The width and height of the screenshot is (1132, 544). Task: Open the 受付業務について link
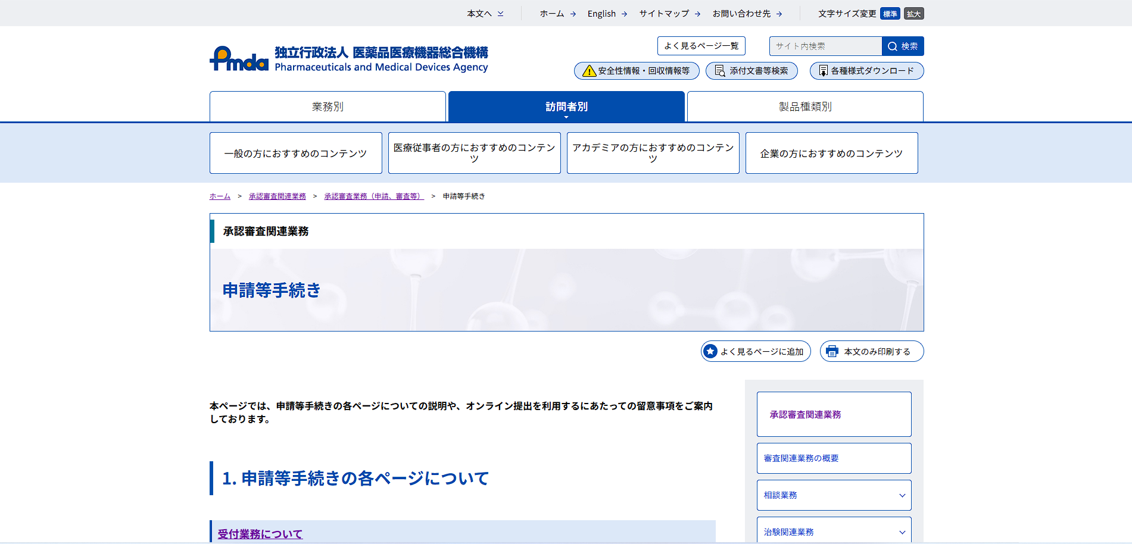tap(260, 534)
